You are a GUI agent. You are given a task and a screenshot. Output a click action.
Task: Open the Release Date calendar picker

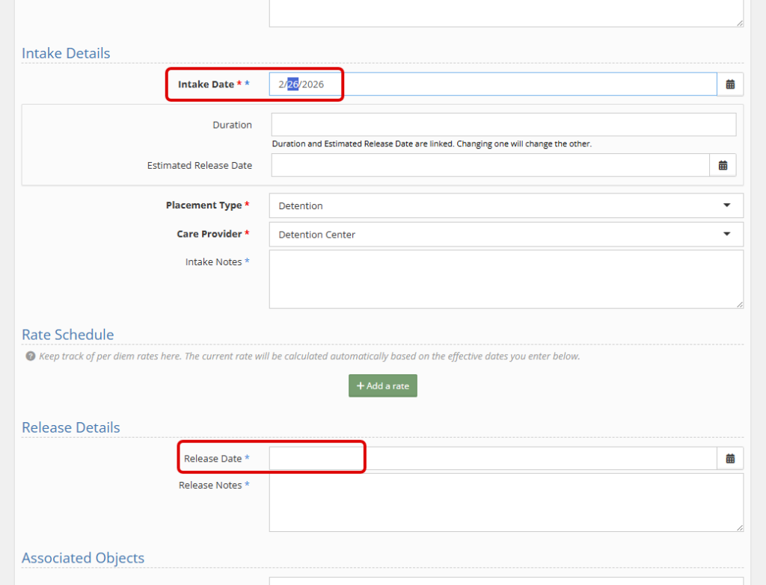pyautogui.click(x=730, y=459)
